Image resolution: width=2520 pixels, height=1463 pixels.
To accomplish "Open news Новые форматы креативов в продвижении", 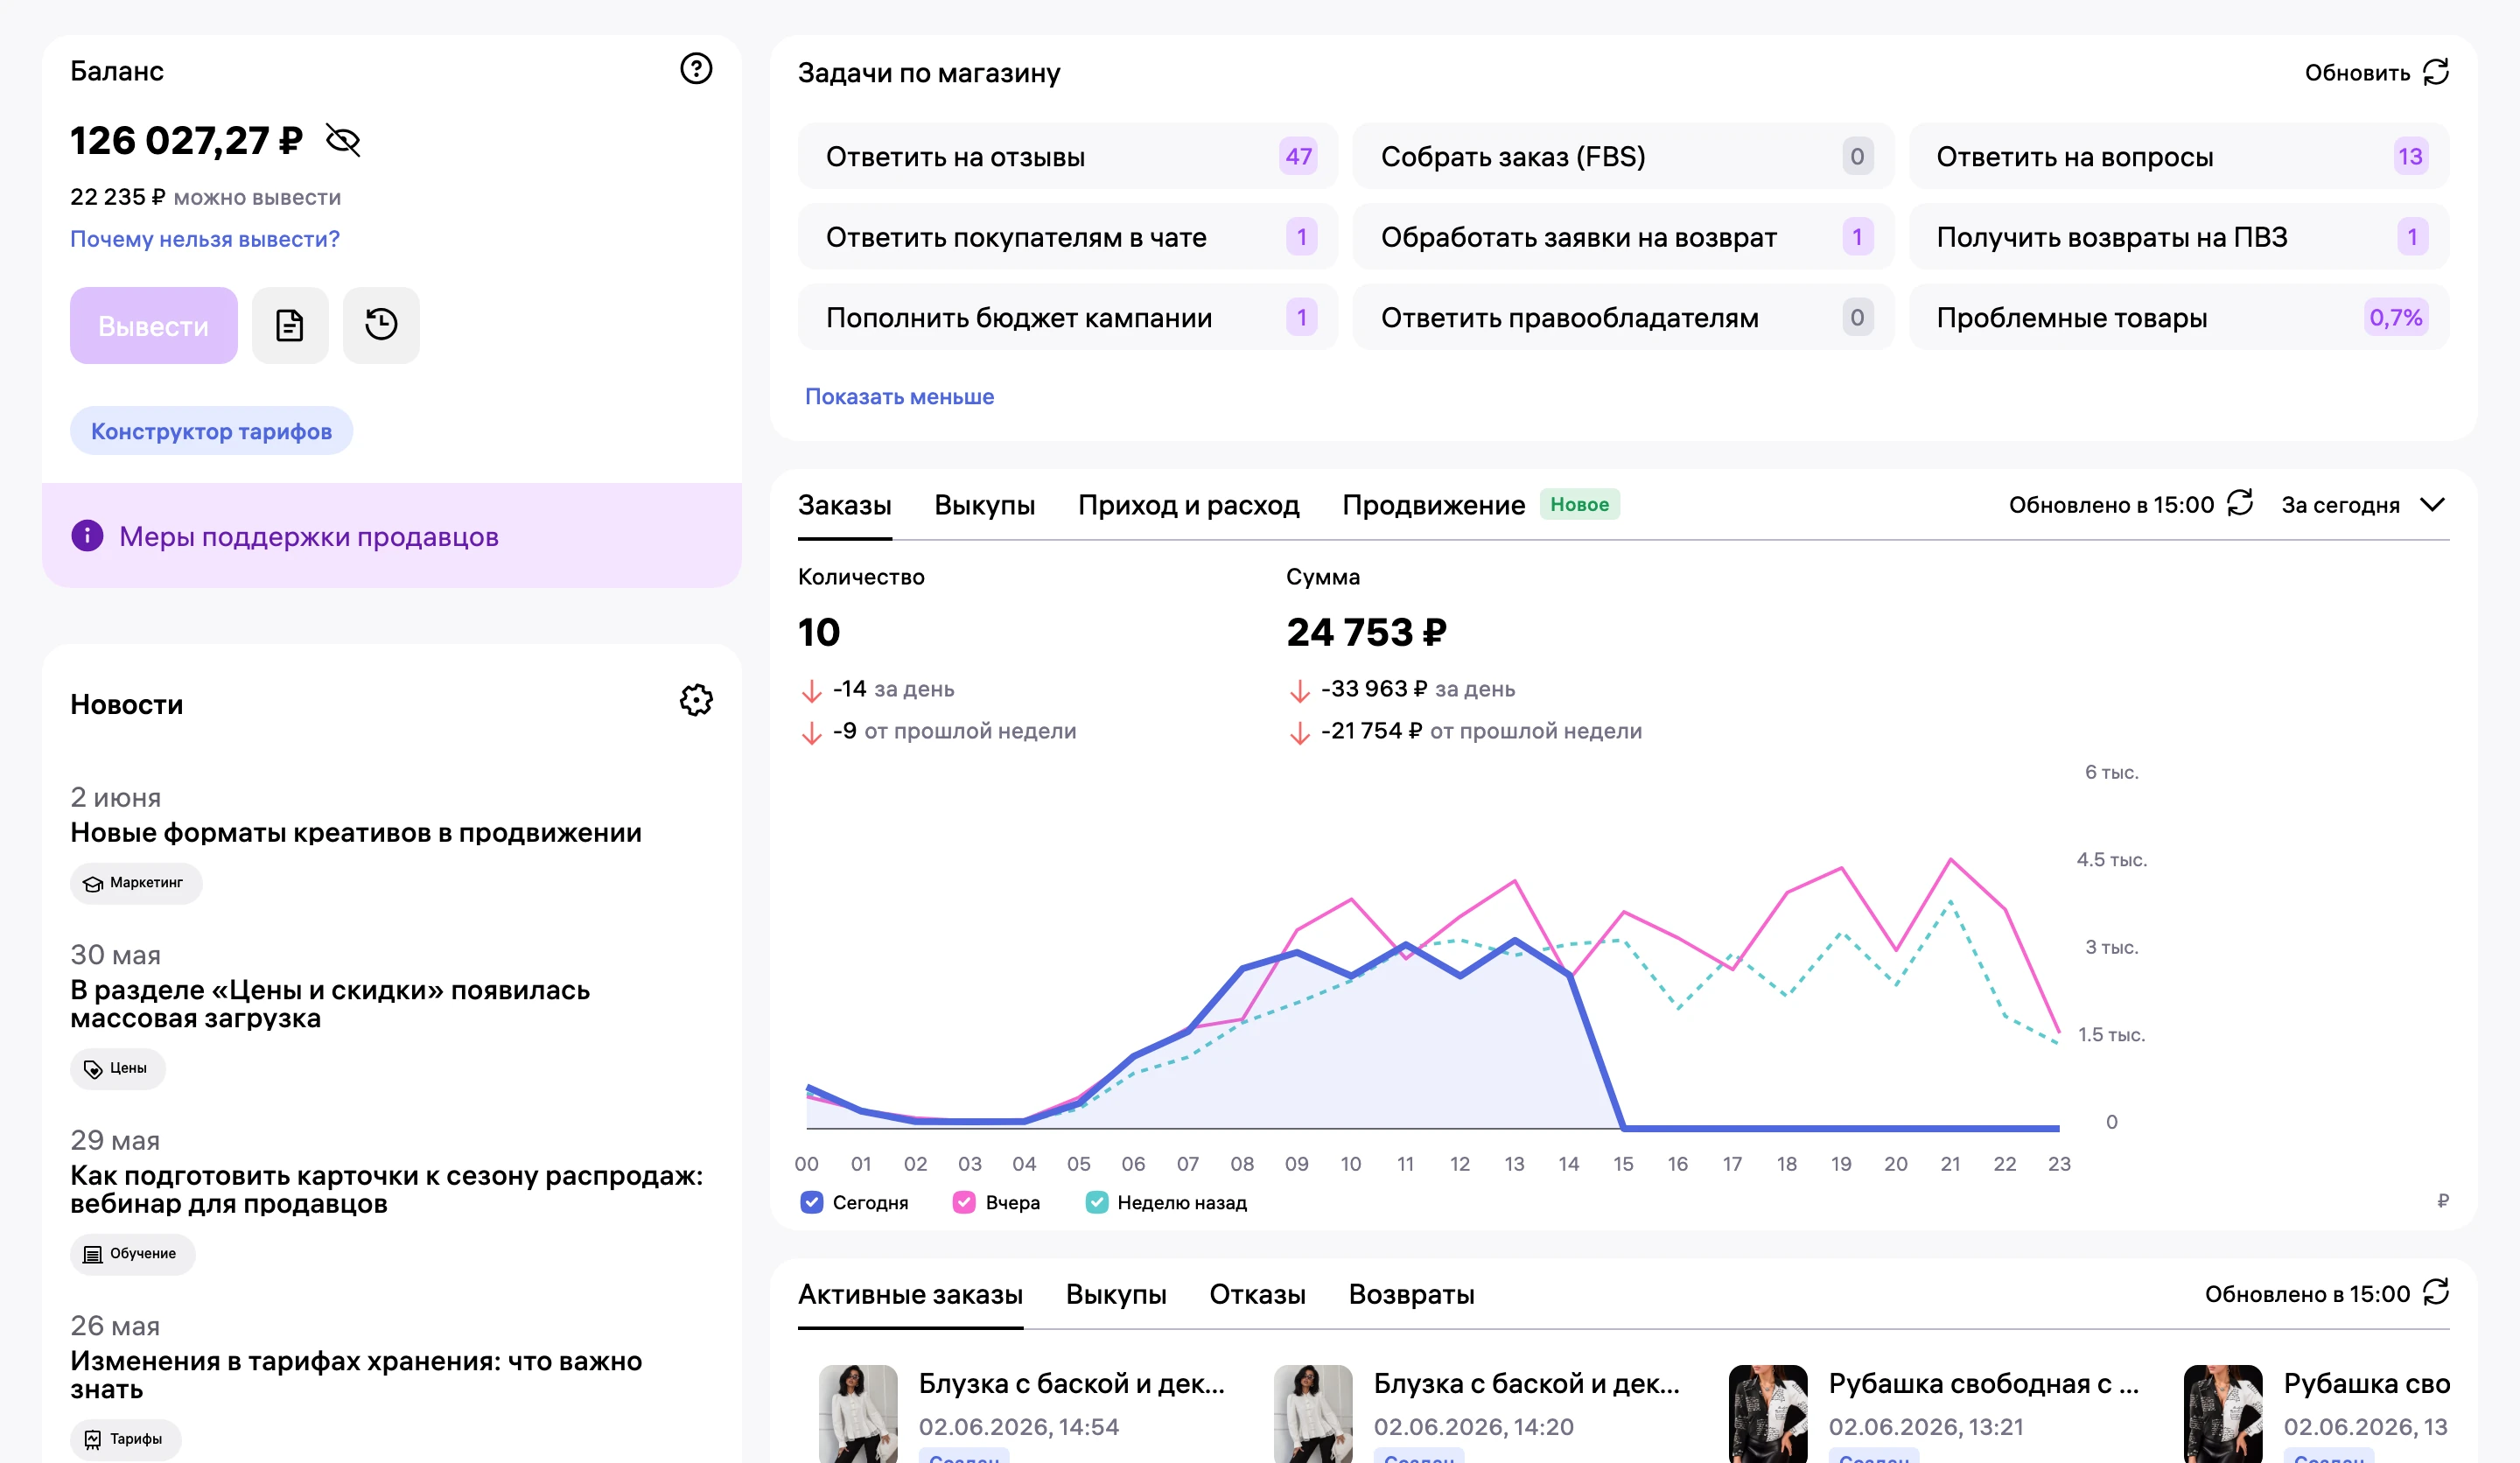I will point(356,833).
